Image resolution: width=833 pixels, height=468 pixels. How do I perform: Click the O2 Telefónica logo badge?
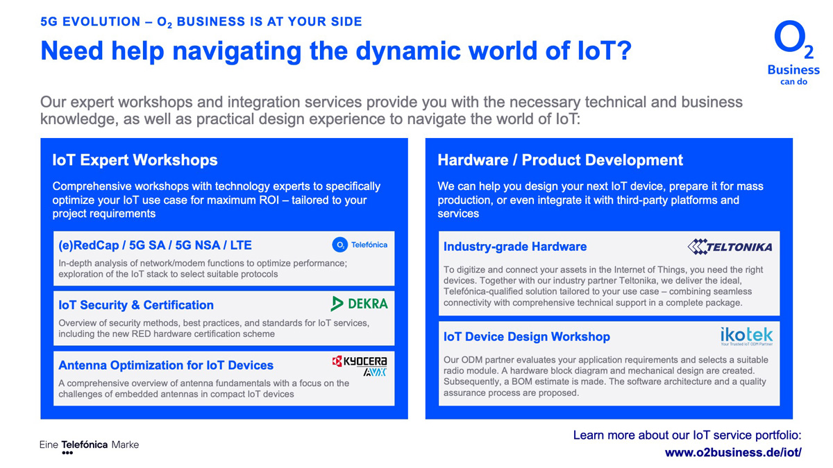[x=360, y=245]
